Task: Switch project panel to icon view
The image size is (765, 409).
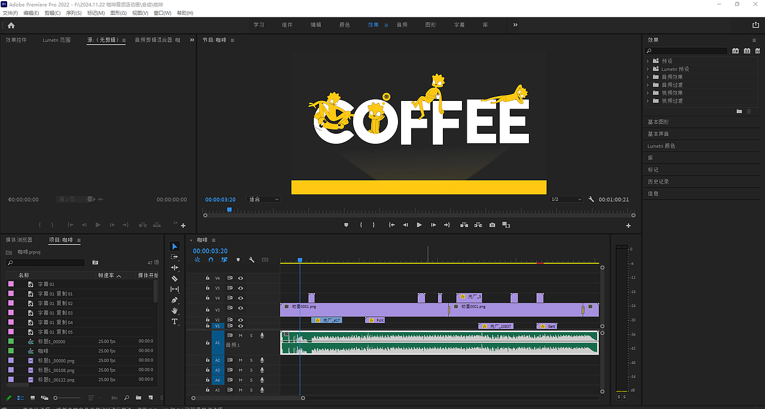Action: 33,398
